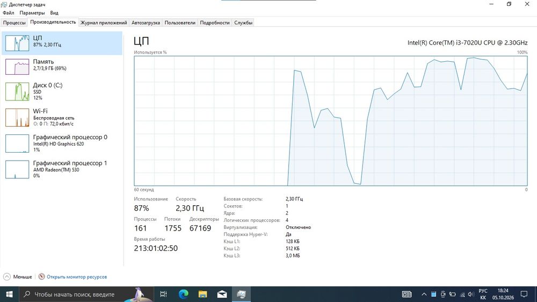This screenshot has width=537, height=302.
Task: Open the Файл menu
Action: pos(9,13)
